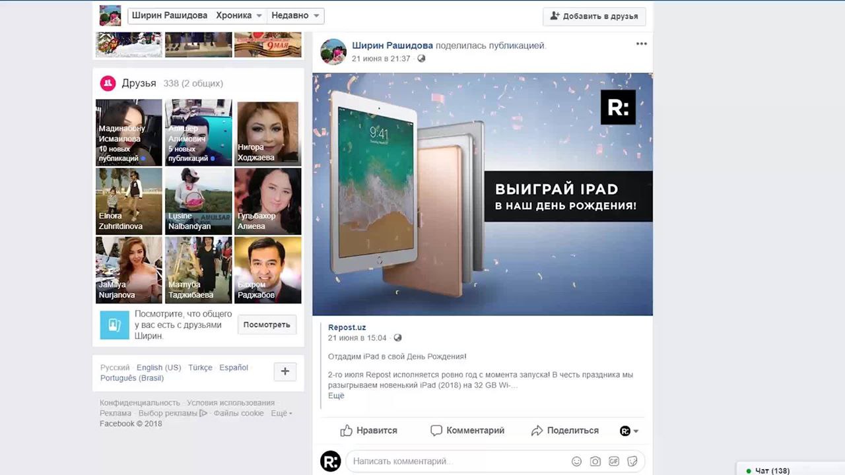
Task: Click the R: commenter avatar icon
Action: 331,461
